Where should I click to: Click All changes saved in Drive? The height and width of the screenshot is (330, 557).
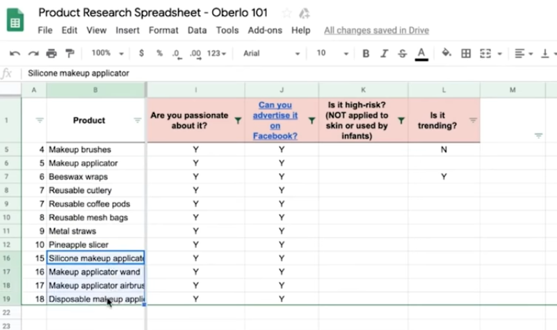pos(376,31)
